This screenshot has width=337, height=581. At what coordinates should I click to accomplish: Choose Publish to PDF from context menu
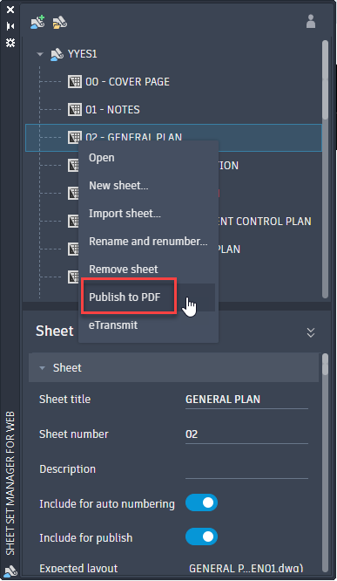coord(125,297)
